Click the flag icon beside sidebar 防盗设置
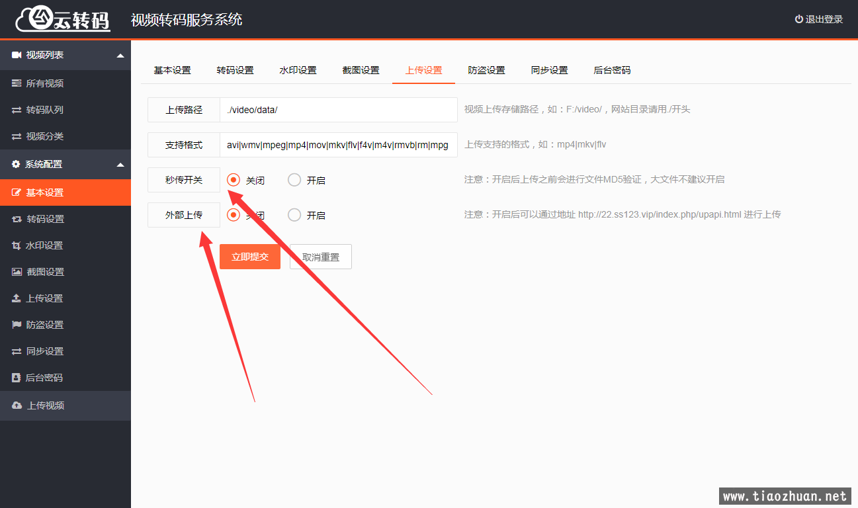This screenshot has height=508, width=858. (17, 325)
